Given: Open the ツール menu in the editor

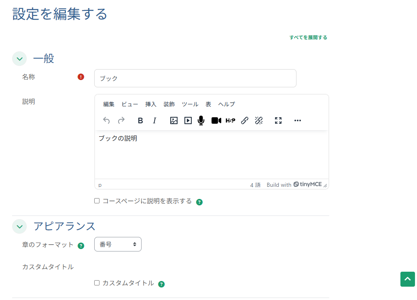Looking at the screenshot, I should 189,104.
